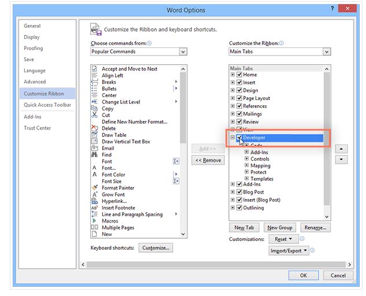
Task: Click the Font Color letter A icon
Action: click(x=94, y=175)
